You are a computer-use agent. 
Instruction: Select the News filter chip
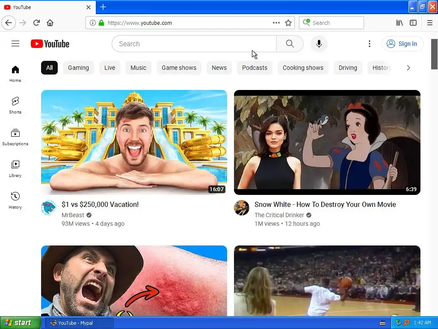219,68
